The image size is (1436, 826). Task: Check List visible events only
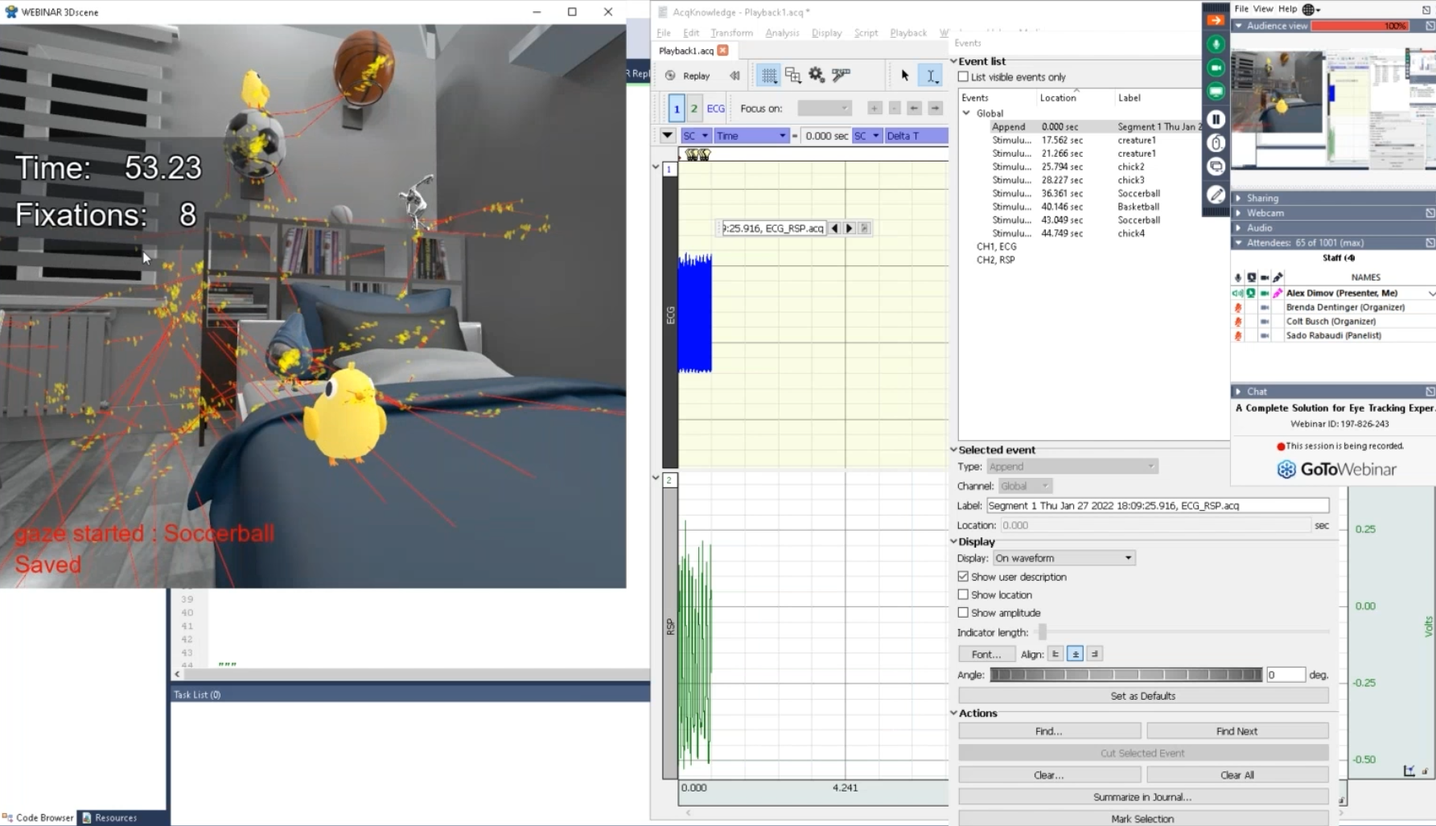(x=964, y=76)
